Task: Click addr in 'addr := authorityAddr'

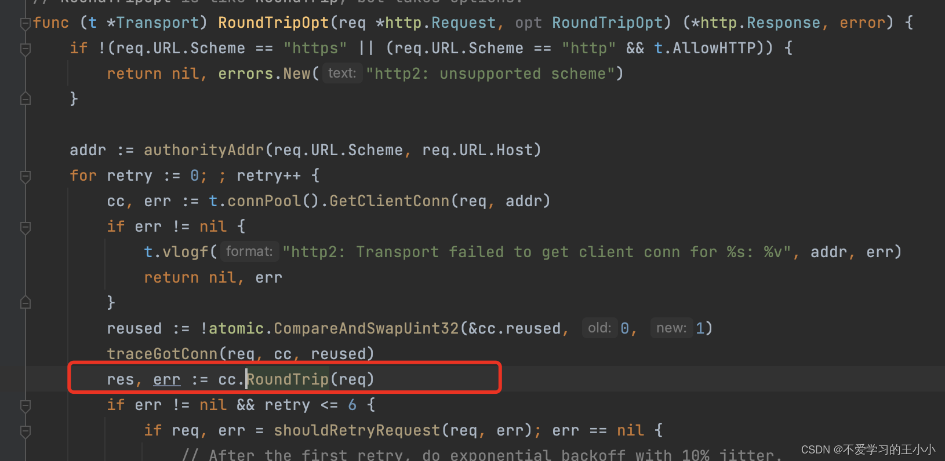Action: 88,150
